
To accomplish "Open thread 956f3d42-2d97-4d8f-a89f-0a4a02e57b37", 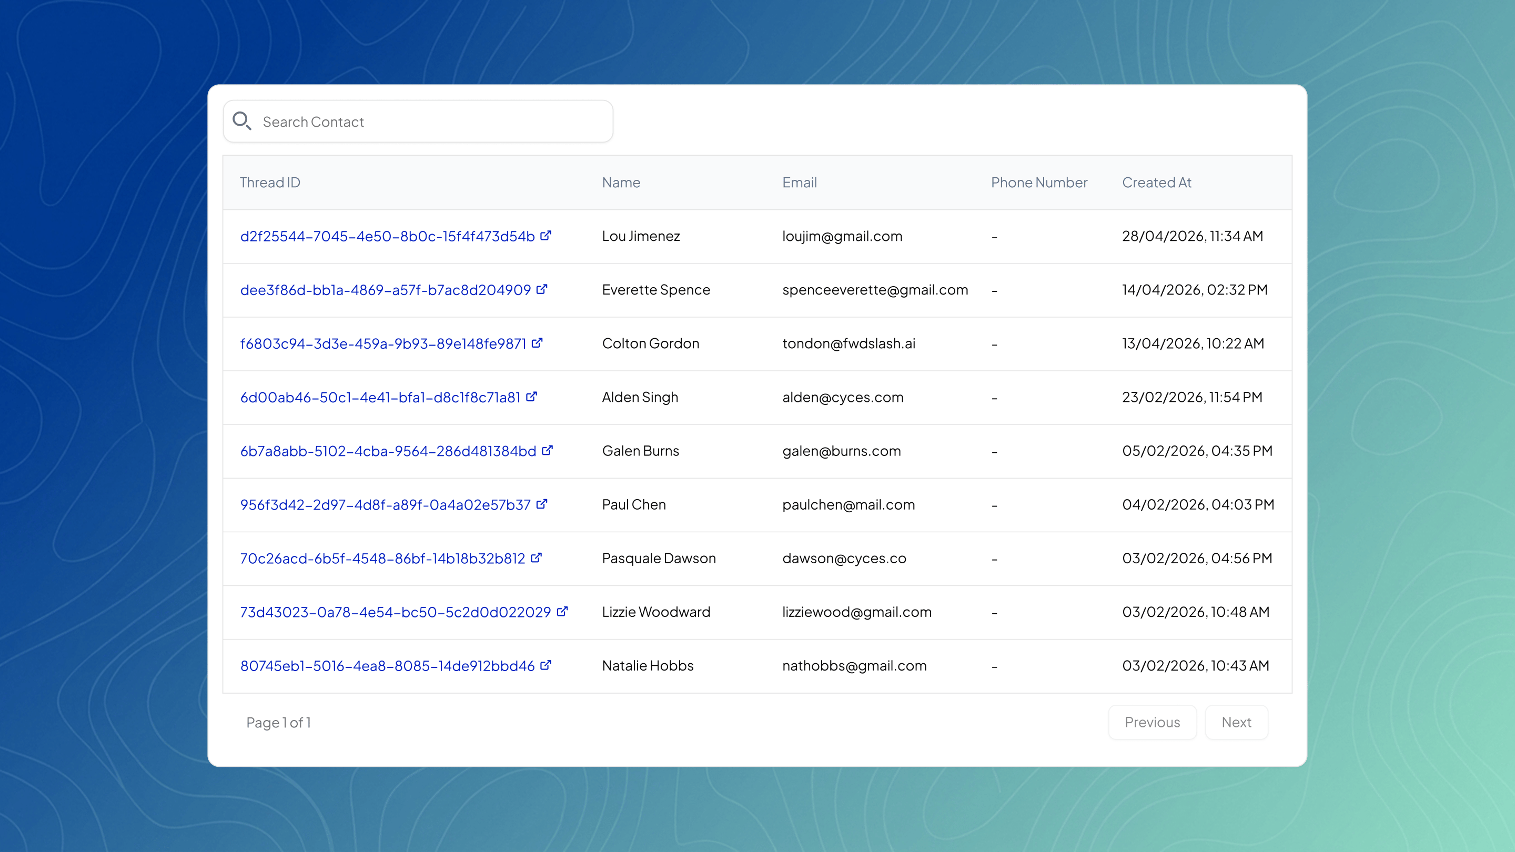I will (386, 504).
